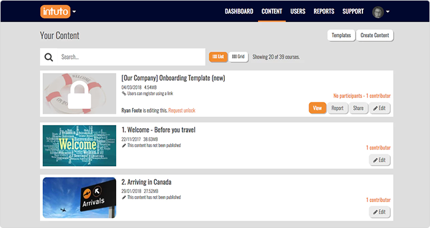Switch to List view
The image size is (430, 228).
click(218, 56)
